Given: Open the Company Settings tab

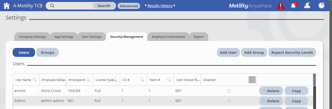Looking at the screenshot, I should (32, 36).
